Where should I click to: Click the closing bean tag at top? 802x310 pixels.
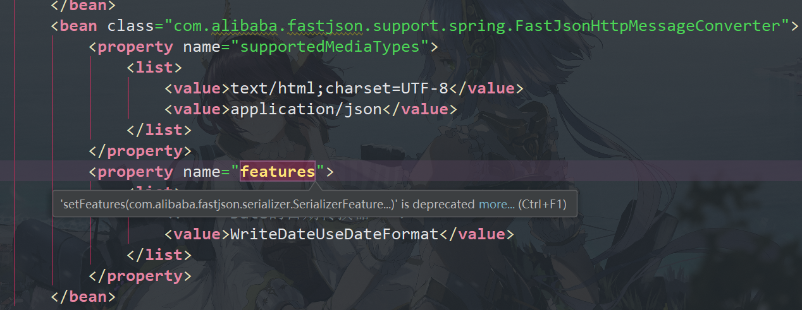(x=83, y=6)
